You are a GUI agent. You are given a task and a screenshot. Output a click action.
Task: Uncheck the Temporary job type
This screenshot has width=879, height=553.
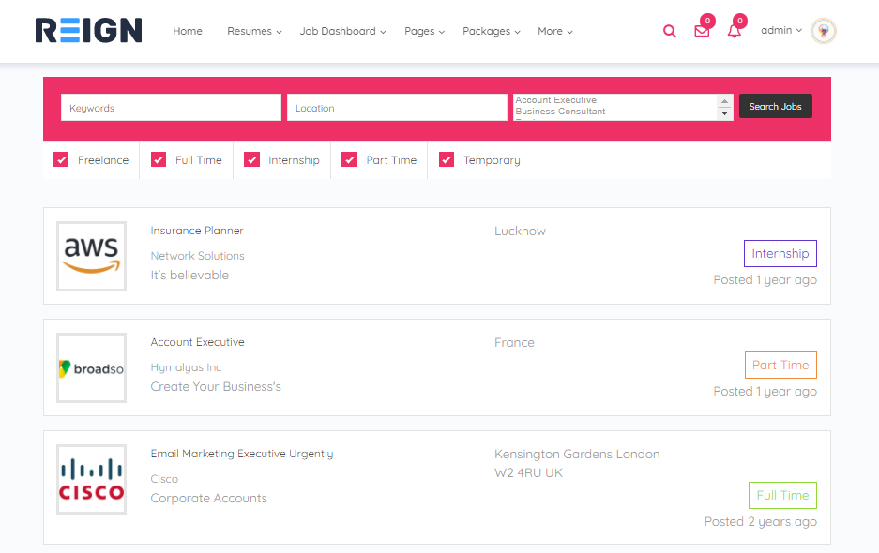coord(447,159)
